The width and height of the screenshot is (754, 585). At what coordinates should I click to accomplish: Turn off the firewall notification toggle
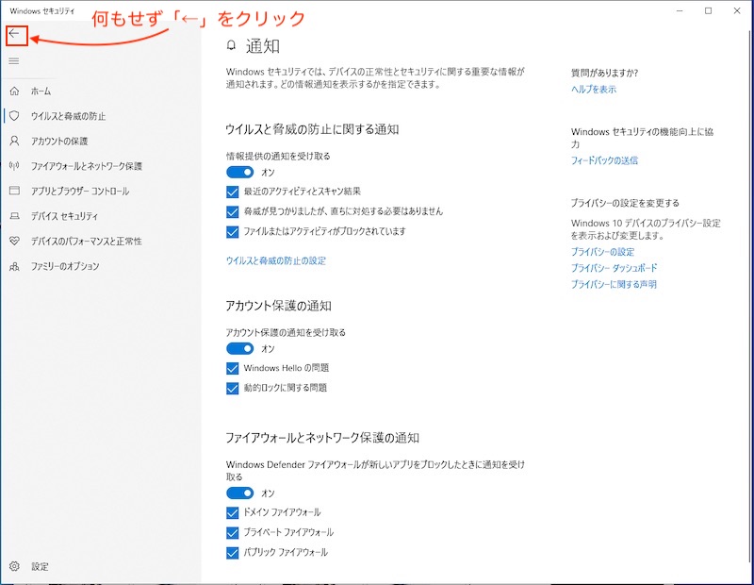pyautogui.click(x=240, y=493)
